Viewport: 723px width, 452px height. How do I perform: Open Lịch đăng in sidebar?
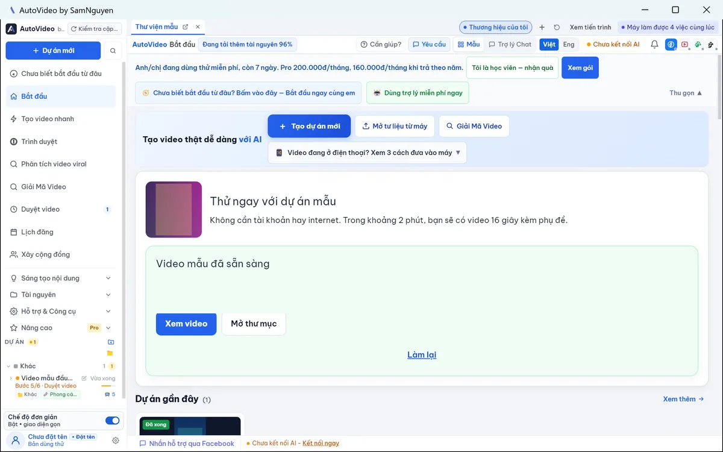pyautogui.click(x=60, y=232)
